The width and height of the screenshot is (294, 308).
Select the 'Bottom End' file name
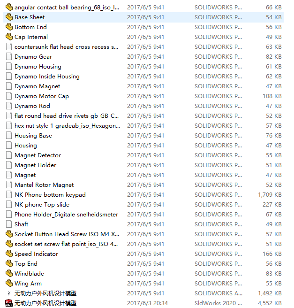30,27
